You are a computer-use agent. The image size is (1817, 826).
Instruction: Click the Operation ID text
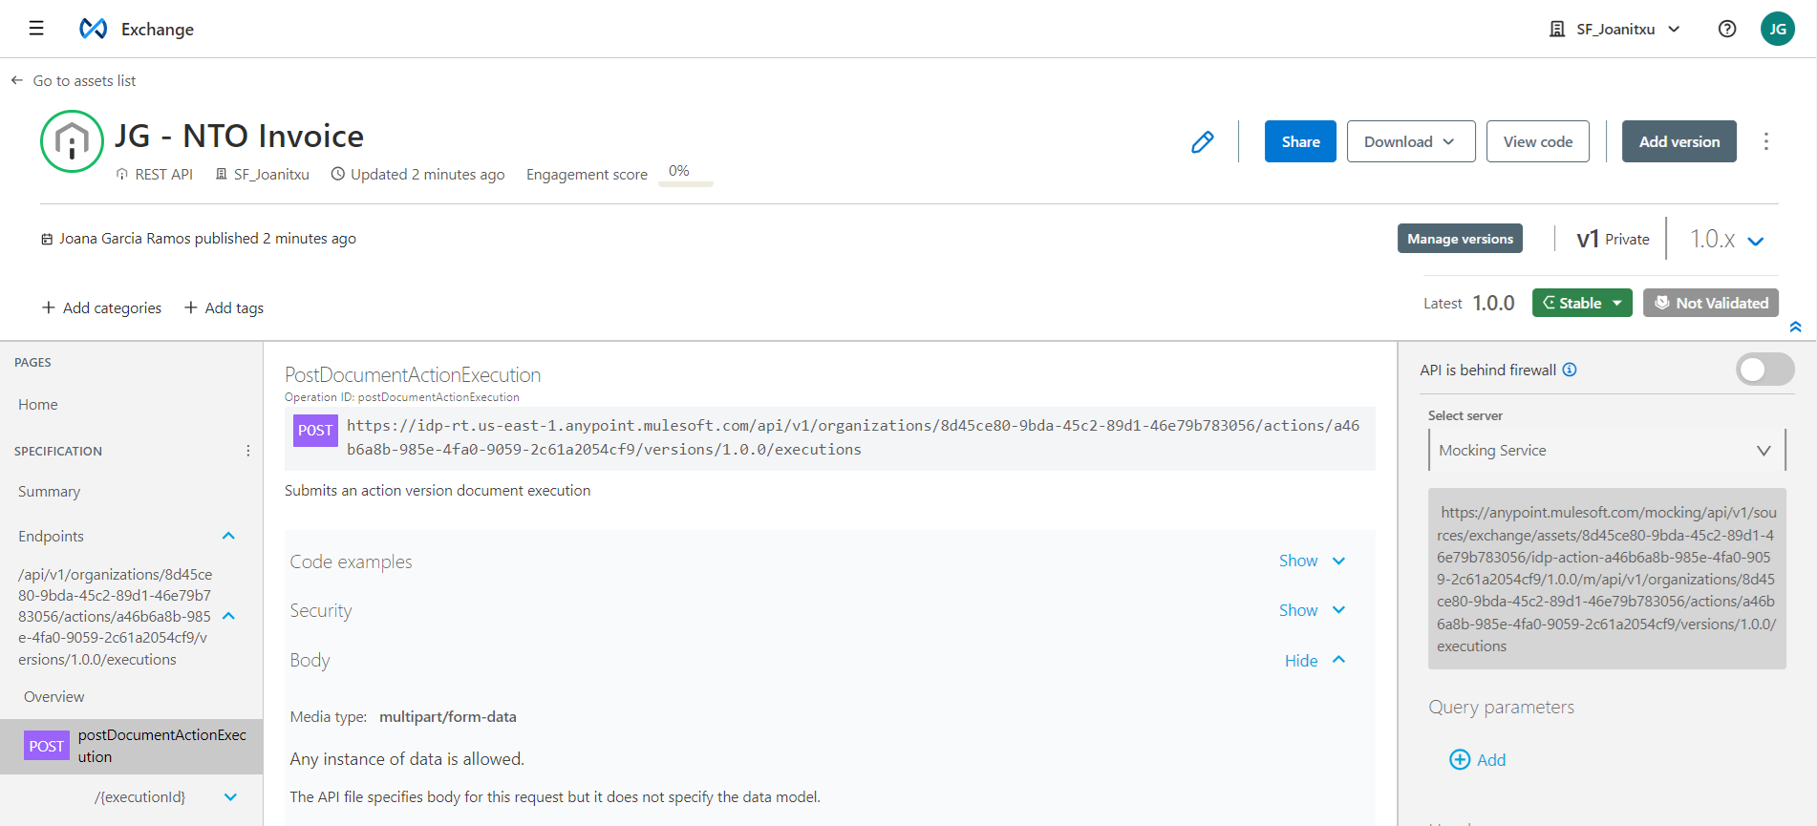(x=402, y=397)
